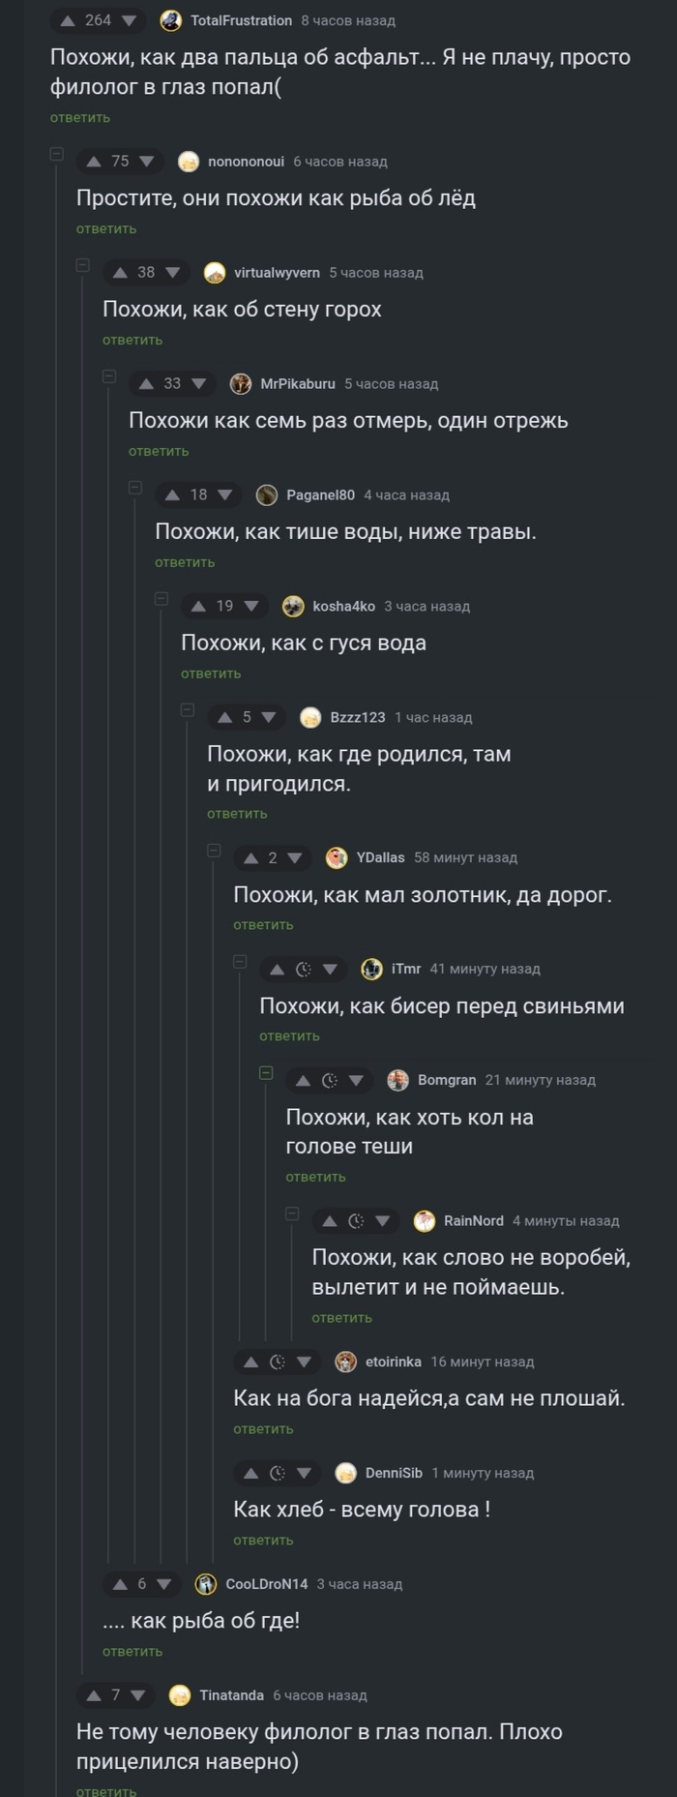The image size is (677, 1797).
Task: Downvote virtualwyvern's comment
Action: (172, 273)
